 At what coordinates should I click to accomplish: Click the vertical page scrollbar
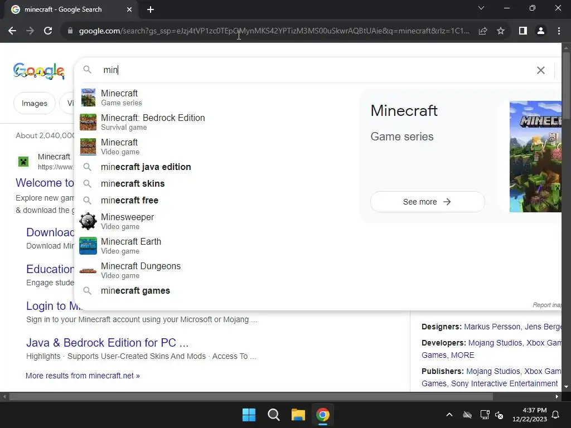point(566,85)
